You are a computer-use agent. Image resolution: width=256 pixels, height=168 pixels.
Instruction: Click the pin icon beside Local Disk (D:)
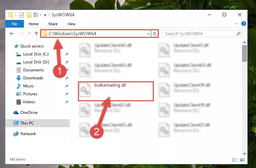pos(67,62)
